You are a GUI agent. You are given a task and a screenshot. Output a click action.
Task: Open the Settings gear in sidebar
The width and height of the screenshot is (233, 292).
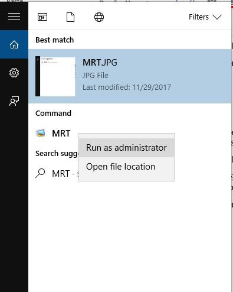pyautogui.click(x=14, y=73)
